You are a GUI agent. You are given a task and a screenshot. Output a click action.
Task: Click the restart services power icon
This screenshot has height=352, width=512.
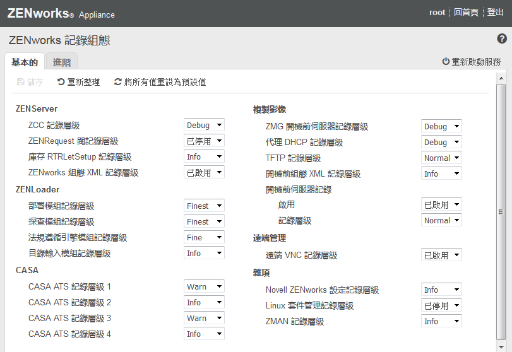[x=446, y=61]
